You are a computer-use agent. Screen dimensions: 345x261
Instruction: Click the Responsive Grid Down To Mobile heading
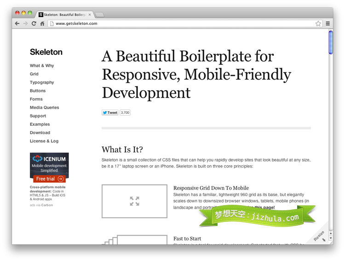[x=211, y=188]
